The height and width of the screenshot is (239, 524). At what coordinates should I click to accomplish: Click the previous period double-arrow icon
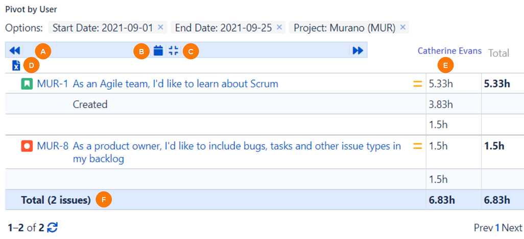(15, 50)
